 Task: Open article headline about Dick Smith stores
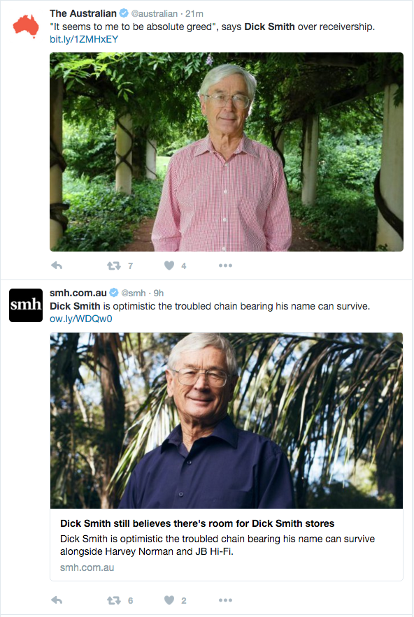coord(197,523)
